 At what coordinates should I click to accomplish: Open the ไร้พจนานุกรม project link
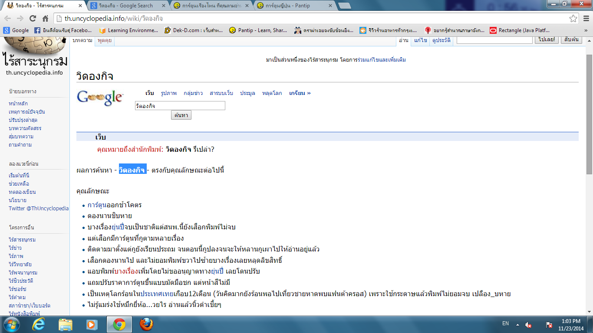pos(23,273)
